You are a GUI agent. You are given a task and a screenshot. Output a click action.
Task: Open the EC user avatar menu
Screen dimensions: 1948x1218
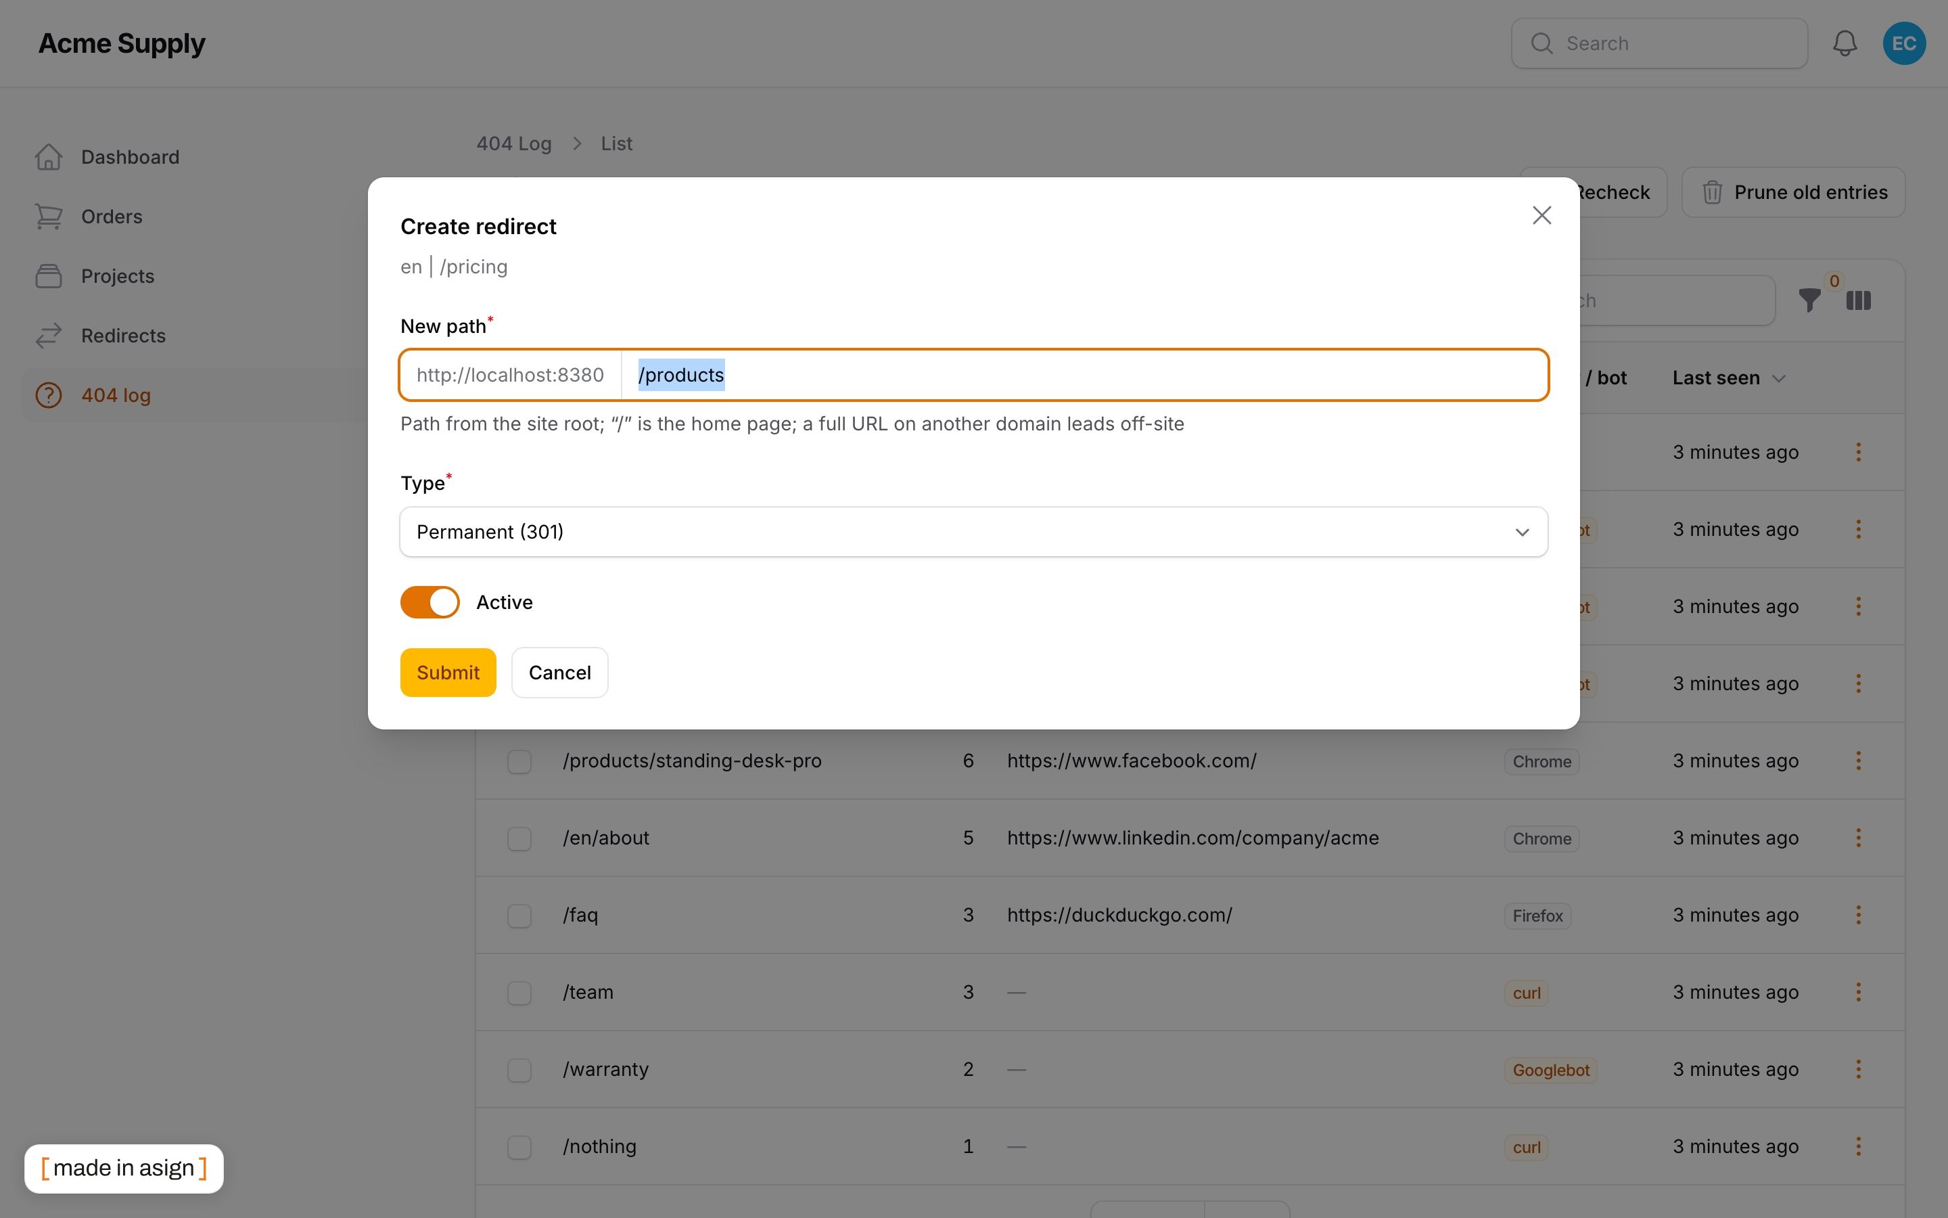(1904, 43)
